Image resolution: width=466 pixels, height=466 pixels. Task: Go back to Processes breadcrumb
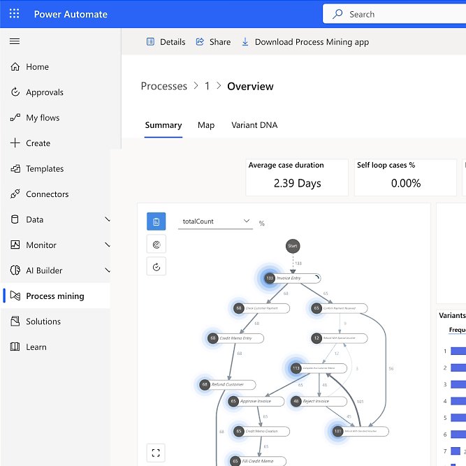(x=163, y=86)
